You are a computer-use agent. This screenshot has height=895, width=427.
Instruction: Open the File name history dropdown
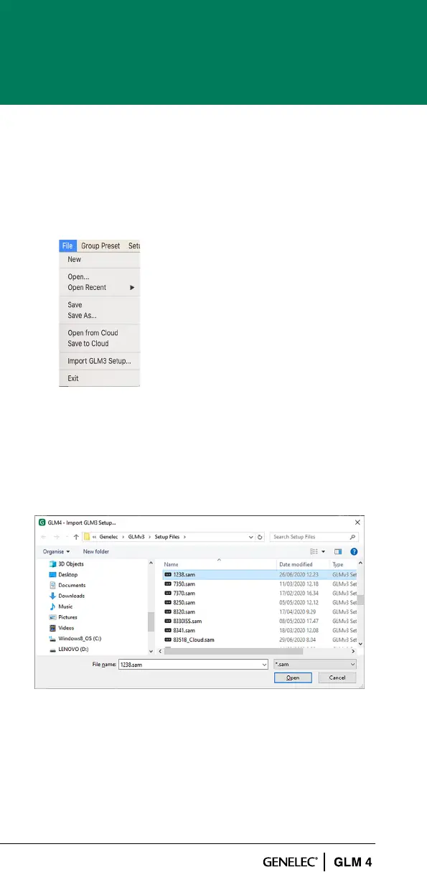pyautogui.click(x=264, y=665)
